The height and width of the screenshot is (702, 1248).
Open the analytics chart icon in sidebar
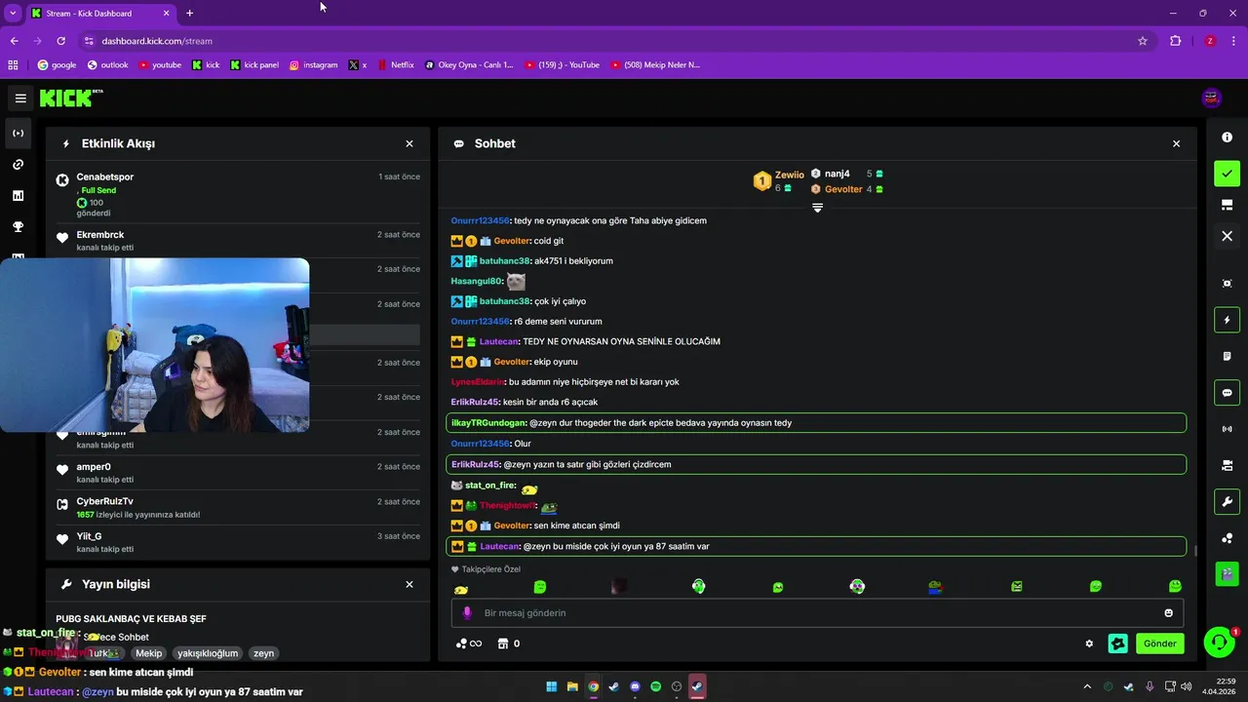pos(18,196)
